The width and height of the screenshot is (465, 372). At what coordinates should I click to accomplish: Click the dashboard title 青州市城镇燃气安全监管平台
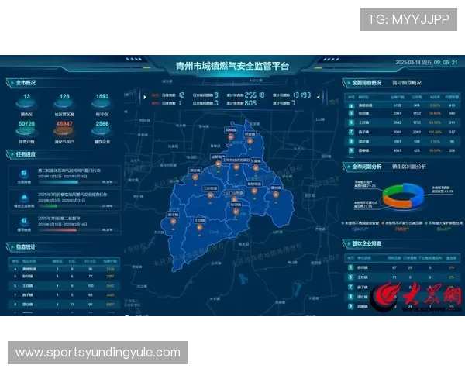tap(232, 66)
